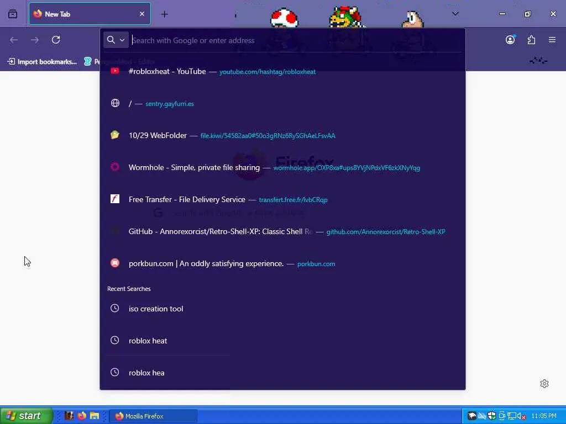Image resolution: width=566 pixels, height=424 pixels.
Task: Open the 10/29 WebFolder file.kiwi suggestion
Action: (x=282, y=136)
